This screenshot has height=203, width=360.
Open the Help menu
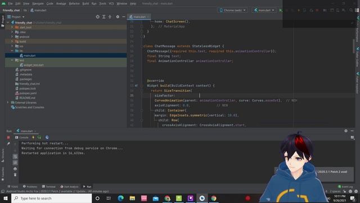click(x=133, y=3)
